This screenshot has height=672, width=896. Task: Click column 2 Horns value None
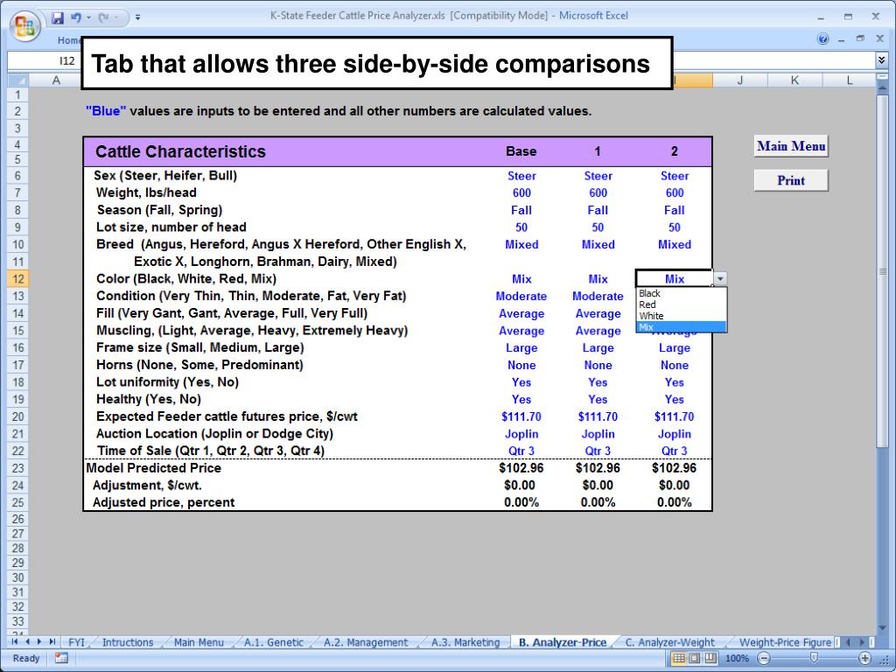675,365
